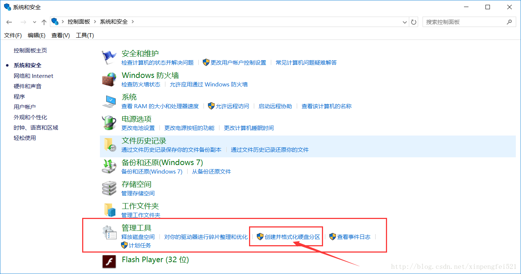Open the 工具(T) menu

point(84,35)
